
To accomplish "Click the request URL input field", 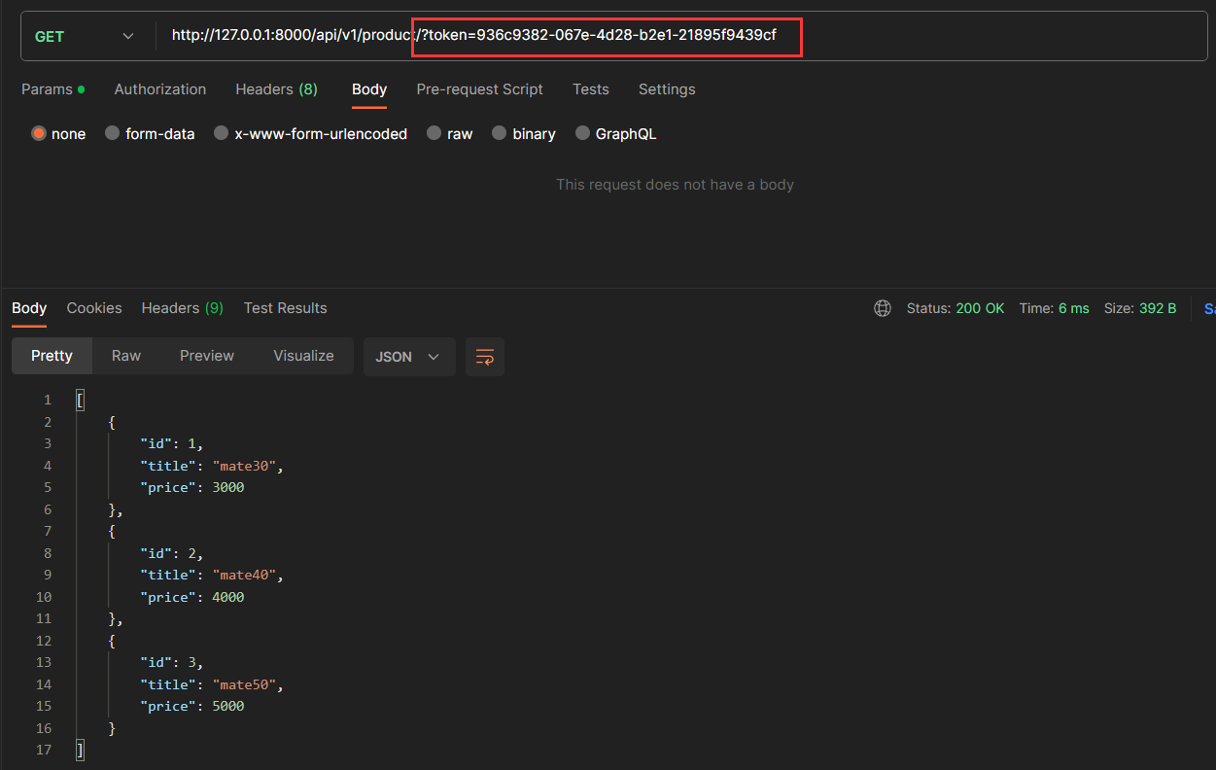I will (680, 36).
